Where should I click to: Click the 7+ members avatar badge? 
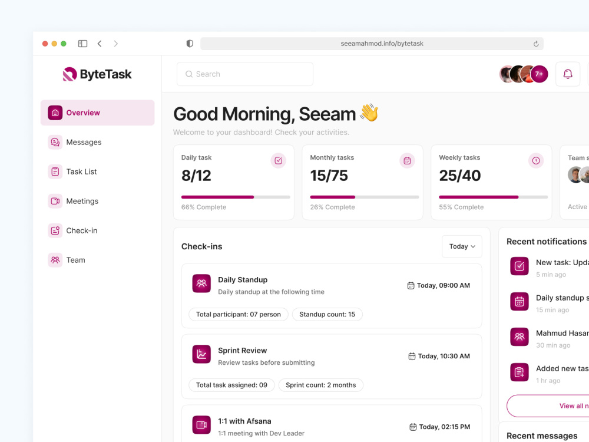pos(539,74)
